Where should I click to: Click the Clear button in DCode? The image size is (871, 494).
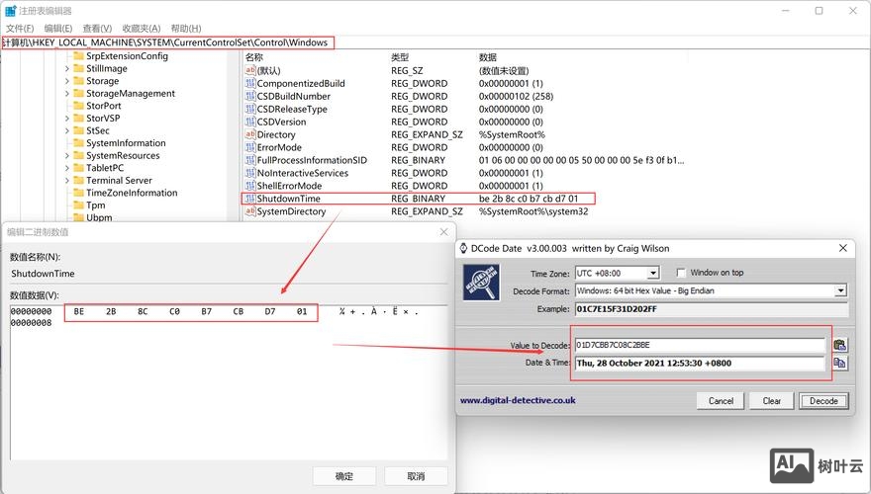tap(772, 401)
